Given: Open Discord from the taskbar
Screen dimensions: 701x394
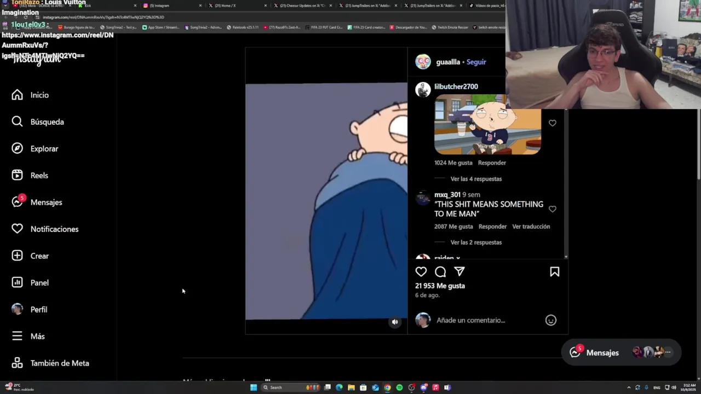Looking at the screenshot, I should (423, 387).
